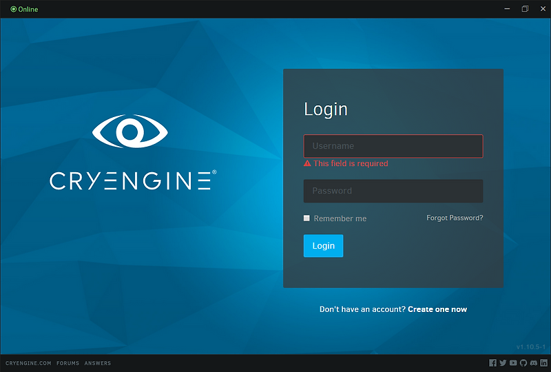Viewport: 551px width, 372px height.
Task: Open the Discord social icon
Action: click(x=533, y=363)
